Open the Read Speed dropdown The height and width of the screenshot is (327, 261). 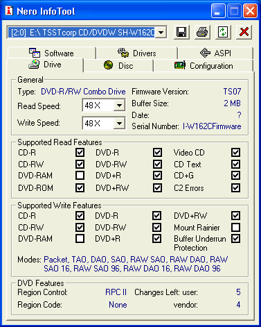(119, 106)
